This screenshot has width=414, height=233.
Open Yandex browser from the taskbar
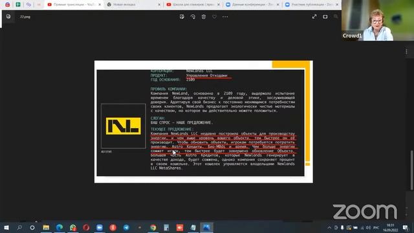[x=113, y=227]
